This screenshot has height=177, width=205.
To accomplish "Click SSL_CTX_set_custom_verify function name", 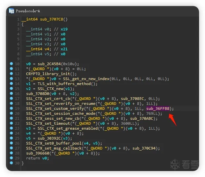I will [x=55, y=109].
